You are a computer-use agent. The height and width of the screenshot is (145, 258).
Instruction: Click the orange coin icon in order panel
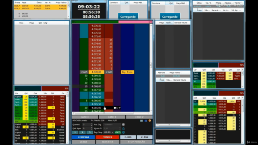150,121
